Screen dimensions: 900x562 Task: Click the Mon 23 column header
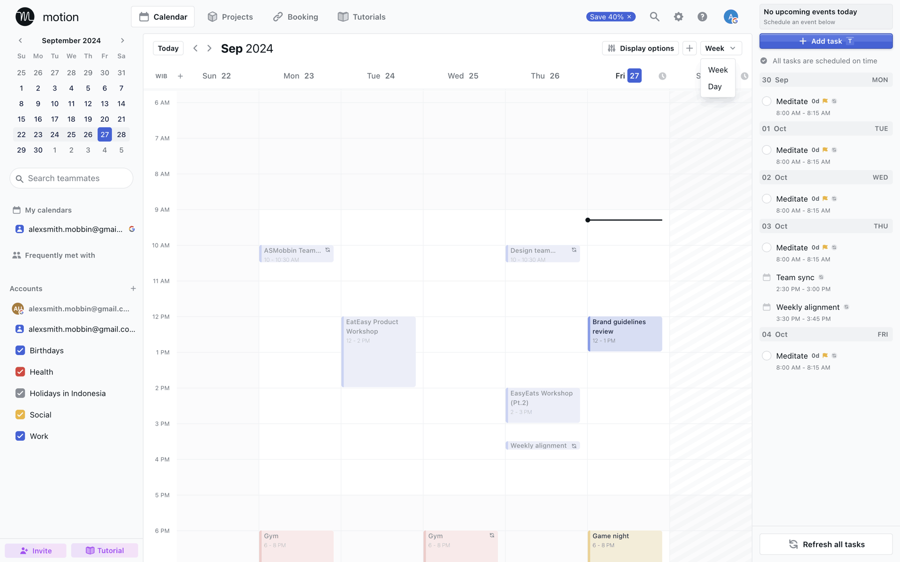[299, 76]
